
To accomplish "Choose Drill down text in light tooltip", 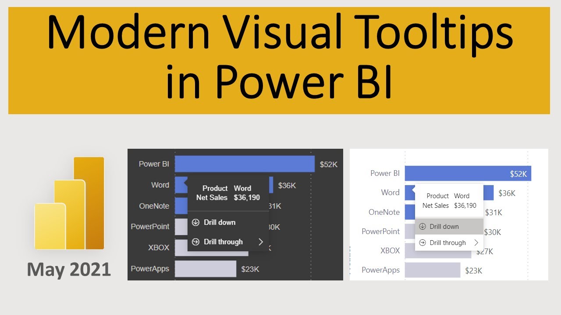I will coord(444,227).
